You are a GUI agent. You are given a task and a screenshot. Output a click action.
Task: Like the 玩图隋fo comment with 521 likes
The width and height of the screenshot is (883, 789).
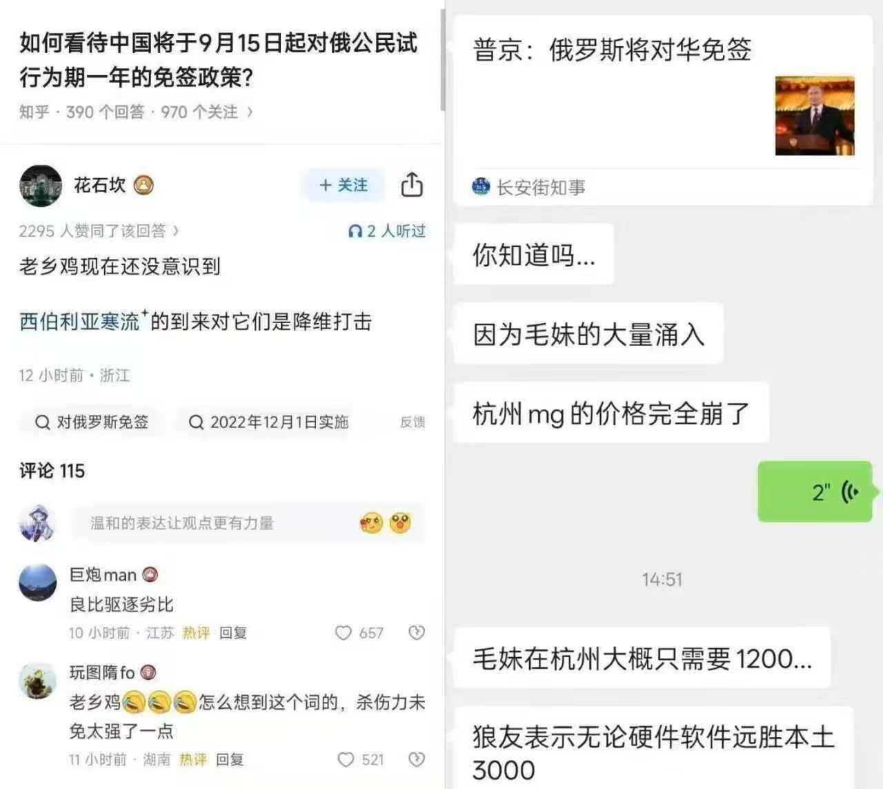click(x=346, y=759)
